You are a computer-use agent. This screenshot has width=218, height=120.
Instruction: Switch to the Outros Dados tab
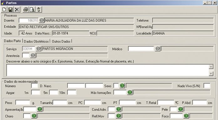click(61, 41)
